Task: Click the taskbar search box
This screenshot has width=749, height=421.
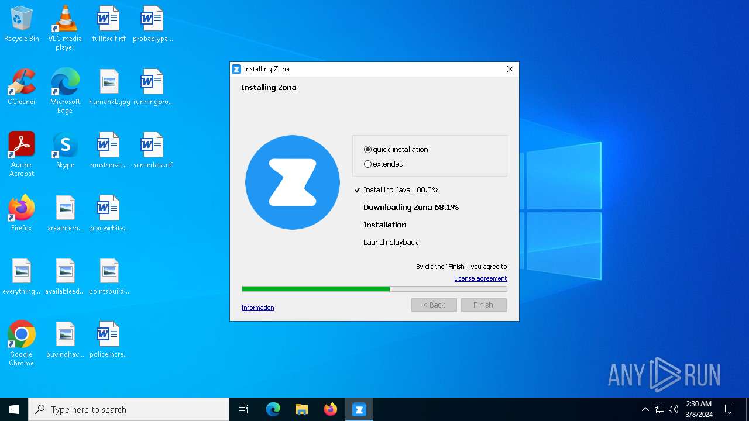Action: point(129,409)
